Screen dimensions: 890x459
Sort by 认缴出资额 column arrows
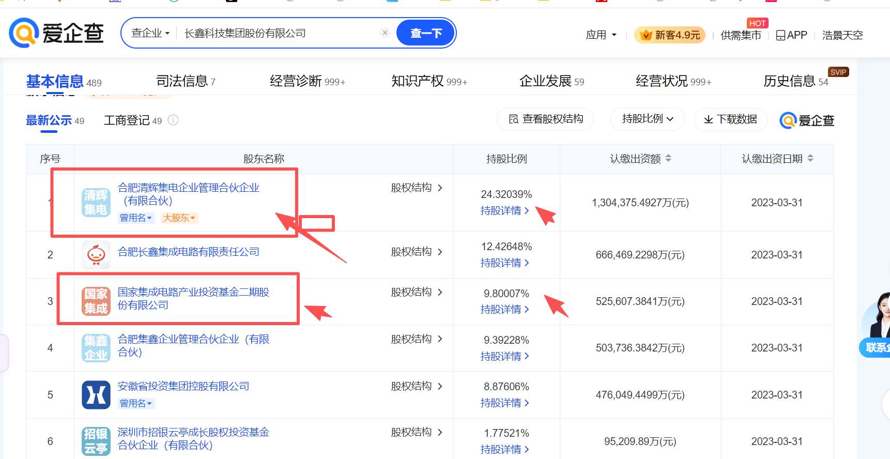668,158
